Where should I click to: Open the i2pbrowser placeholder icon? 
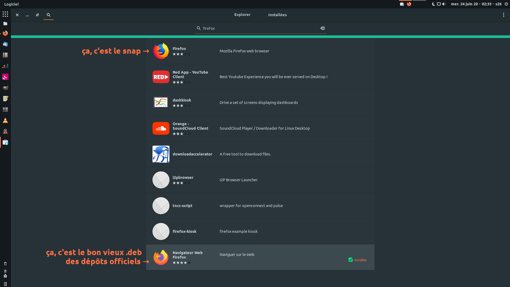161,180
